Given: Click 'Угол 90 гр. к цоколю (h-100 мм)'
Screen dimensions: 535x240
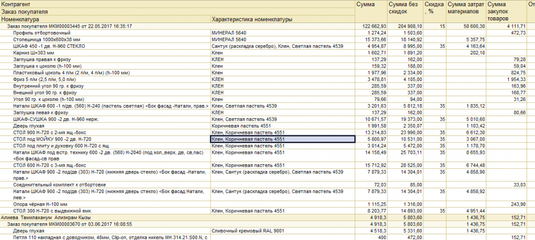Looking at the screenshot, I should (49, 99).
